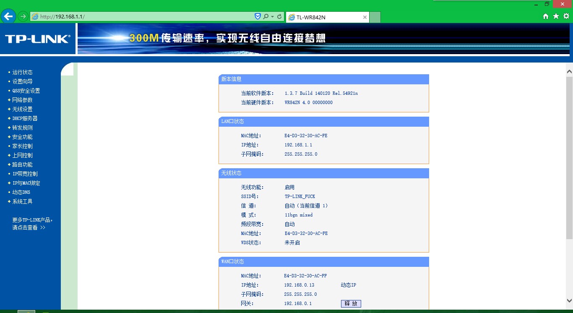Click the gateway value 192.168.0.1
This screenshot has height=313, width=573.
(x=298, y=303)
